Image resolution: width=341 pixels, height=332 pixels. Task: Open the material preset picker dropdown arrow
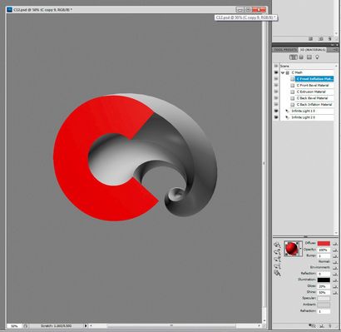pyautogui.click(x=301, y=249)
